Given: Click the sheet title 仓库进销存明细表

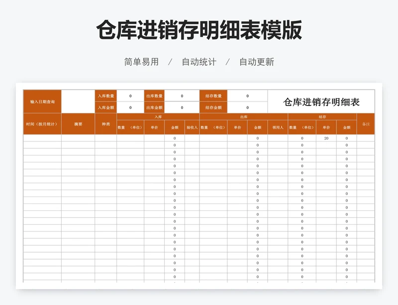Looking at the screenshot, I should point(321,102).
